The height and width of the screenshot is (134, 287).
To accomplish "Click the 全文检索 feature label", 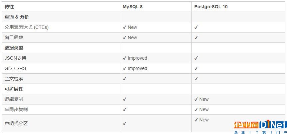I will (x=14, y=79).
